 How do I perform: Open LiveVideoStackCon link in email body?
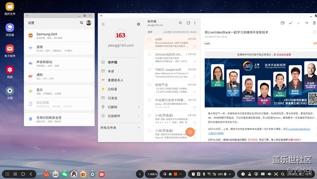[x=299, y=129]
